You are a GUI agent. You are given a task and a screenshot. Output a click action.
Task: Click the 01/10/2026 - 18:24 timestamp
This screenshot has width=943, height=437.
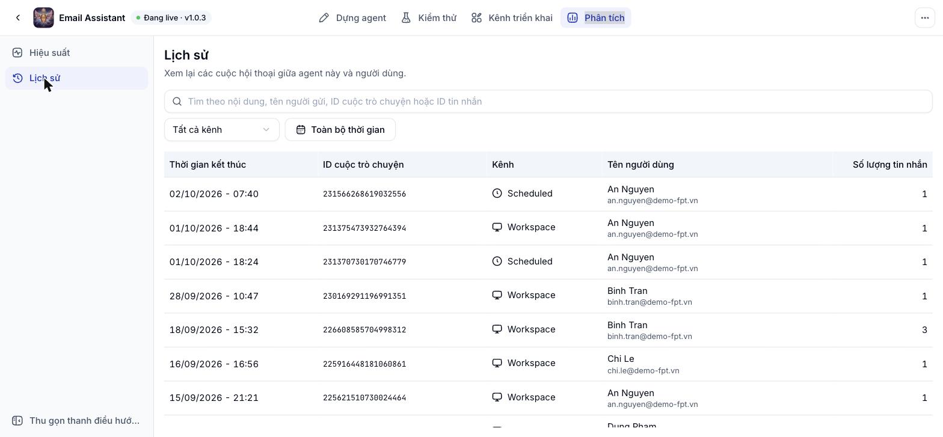214,262
